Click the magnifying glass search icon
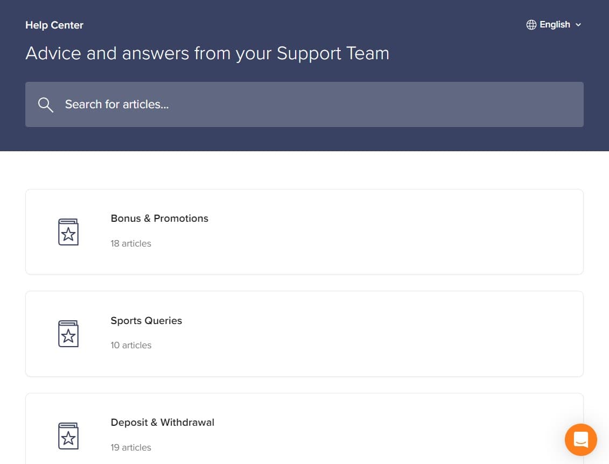The width and height of the screenshot is (609, 464). click(45, 105)
